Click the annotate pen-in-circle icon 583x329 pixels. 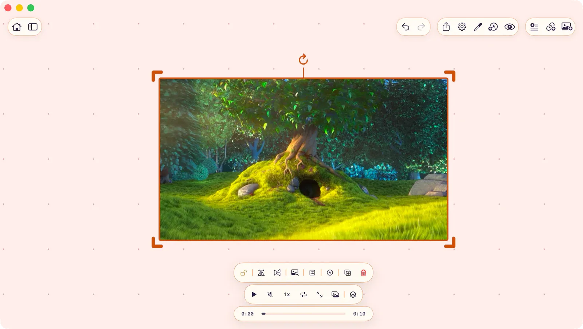pyautogui.click(x=330, y=273)
